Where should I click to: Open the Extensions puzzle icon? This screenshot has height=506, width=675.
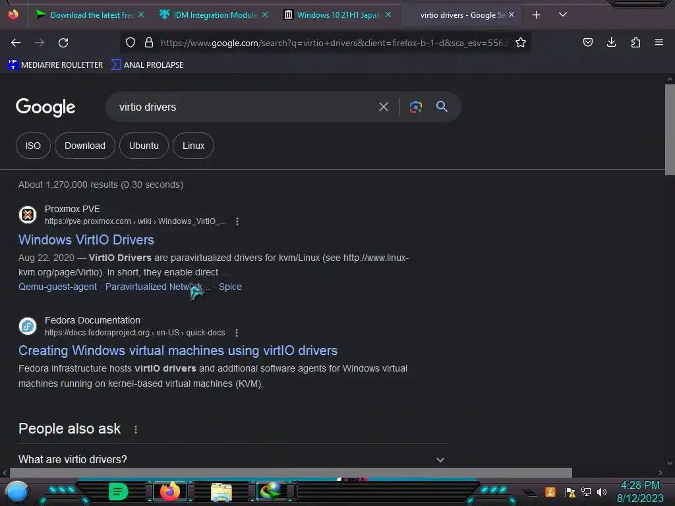pyautogui.click(x=635, y=42)
